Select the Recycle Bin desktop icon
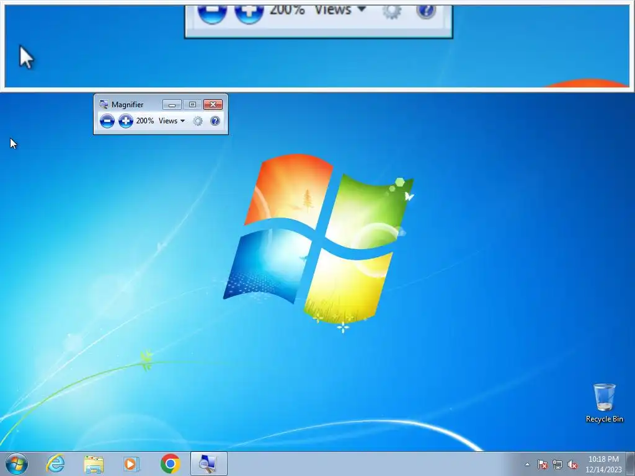Image resolution: width=635 pixels, height=476 pixels. pyautogui.click(x=604, y=403)
